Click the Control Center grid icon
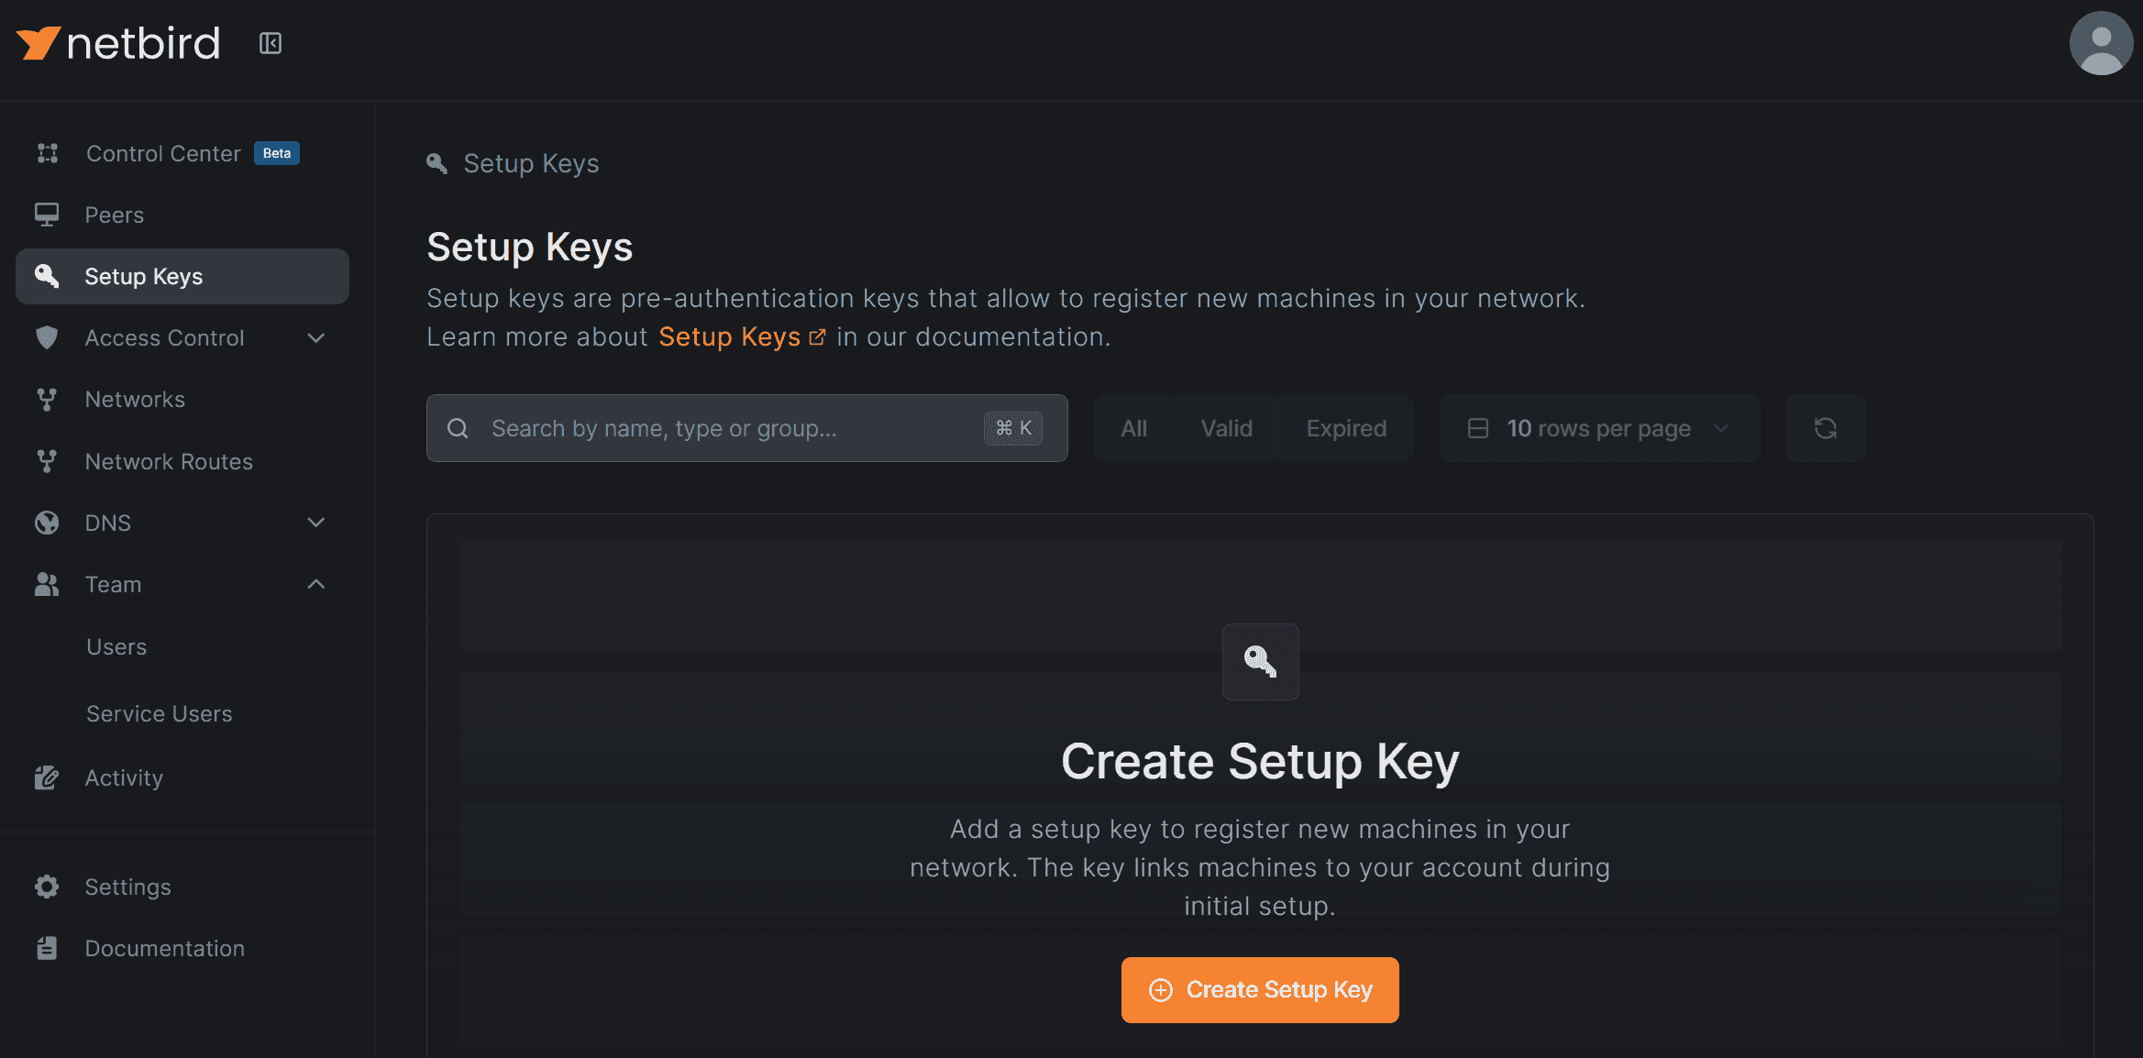The image size is (2143, 1058). pos(48,153)
